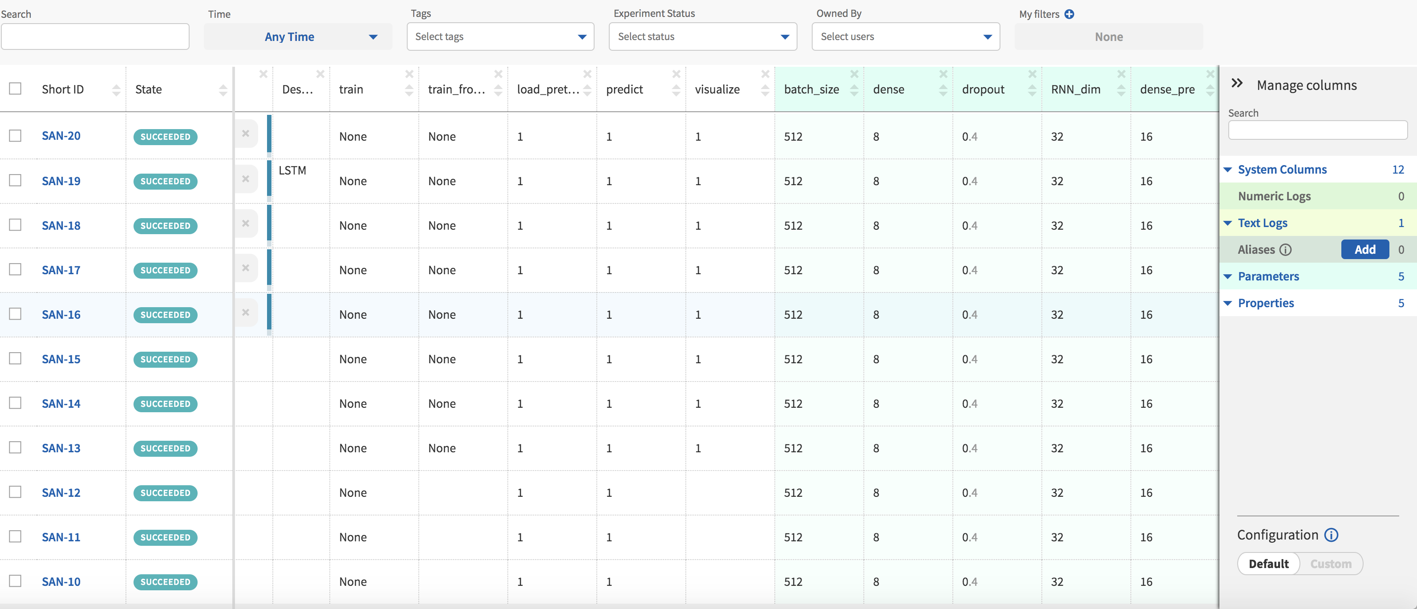The height and width of the screenshot is (609, 1417).
Task: Click the add My filters plus icon
Action: (x=1069, y=14)
